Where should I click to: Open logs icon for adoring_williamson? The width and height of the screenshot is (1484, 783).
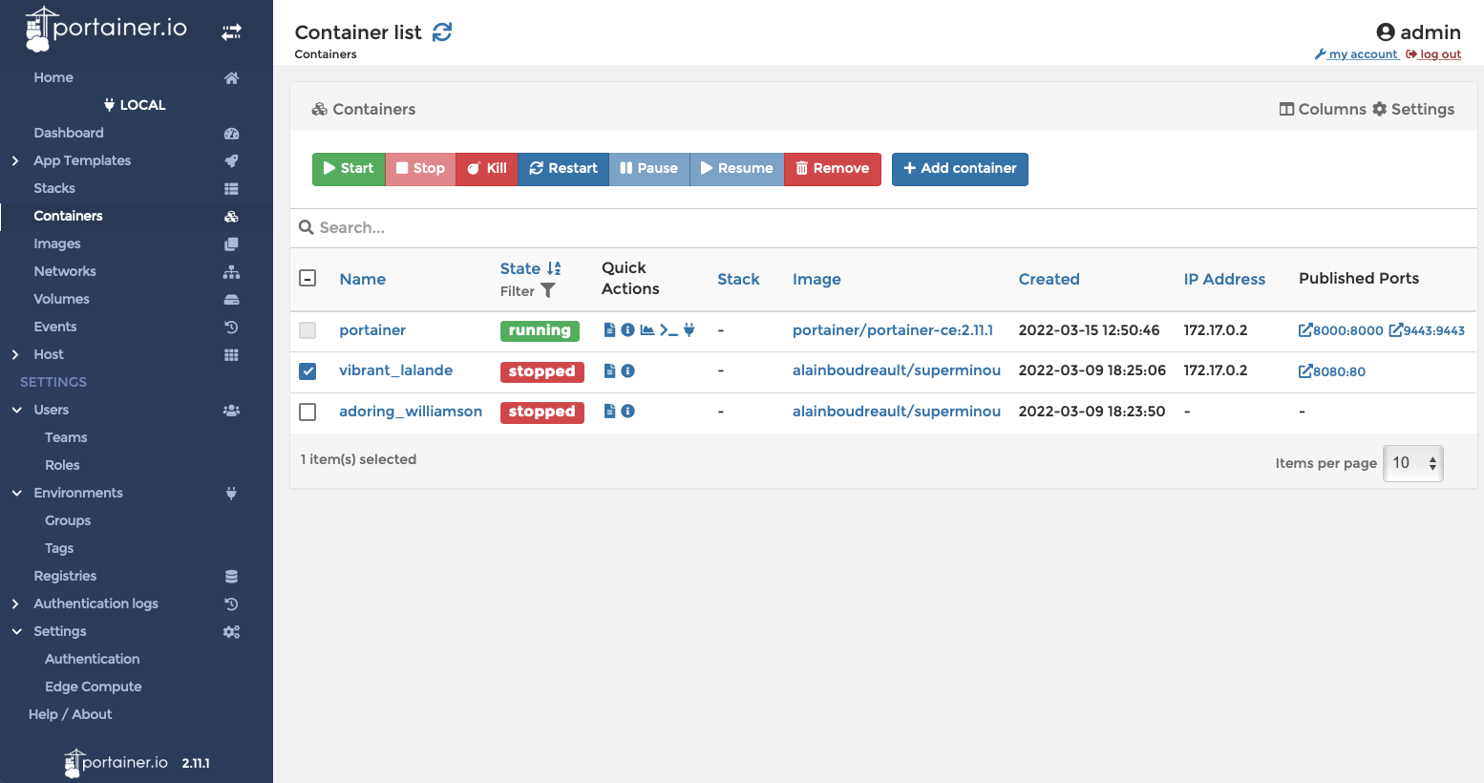(609, 412)
